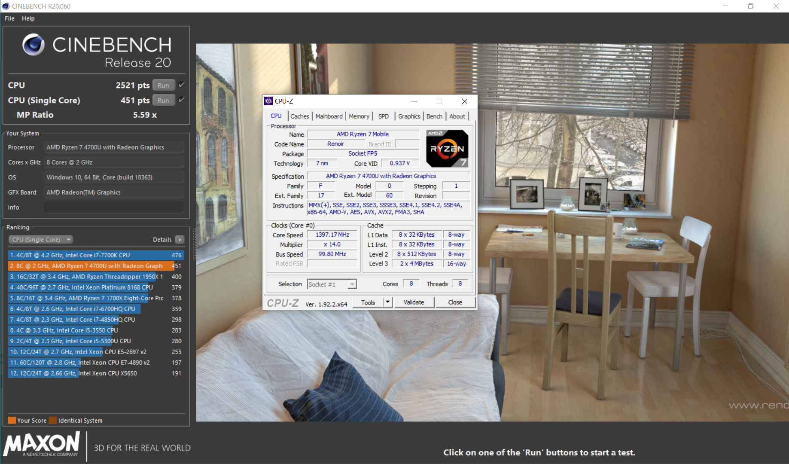
Task: Toggle the CPU (Single Core) test checkbox
Action: pyautogui.click(x=182, y=100)
